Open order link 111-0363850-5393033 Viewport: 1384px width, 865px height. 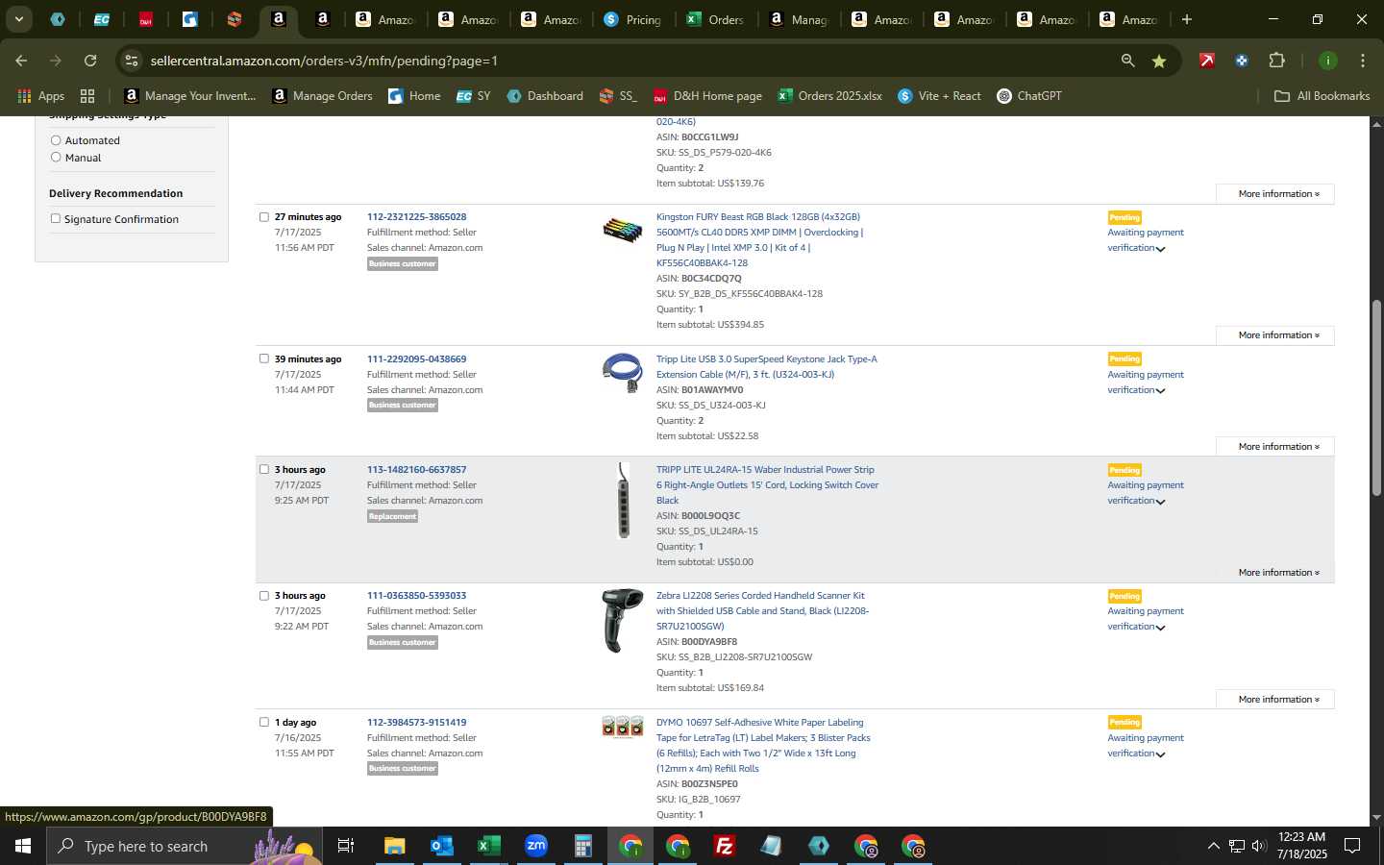click(x=416, y=596)
